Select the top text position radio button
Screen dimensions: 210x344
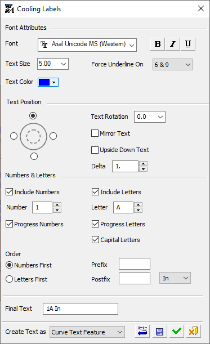pyautogui.click(x=33, y=115)
